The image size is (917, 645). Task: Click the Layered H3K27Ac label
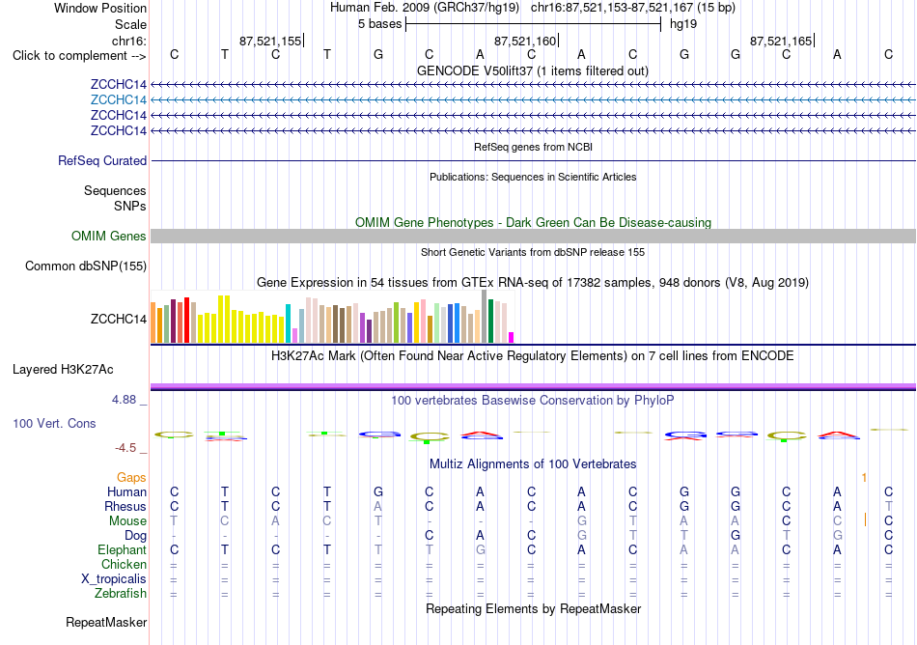pyautogui.click(x=63, y=370)
